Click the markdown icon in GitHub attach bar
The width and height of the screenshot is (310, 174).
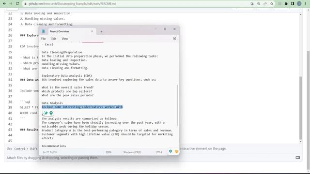coord(298,158)
